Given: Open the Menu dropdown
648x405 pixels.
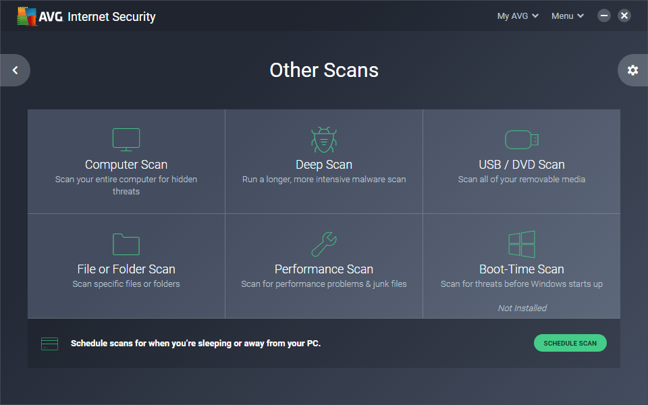Looking at the screenshot, I should tap(568, 16).
